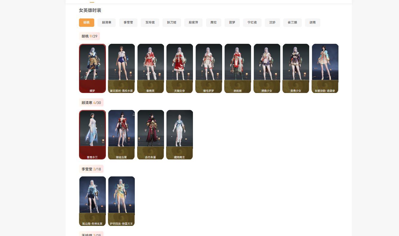
Task: Click the 香雪水兰 outfit card
Action: click(92, 134)
